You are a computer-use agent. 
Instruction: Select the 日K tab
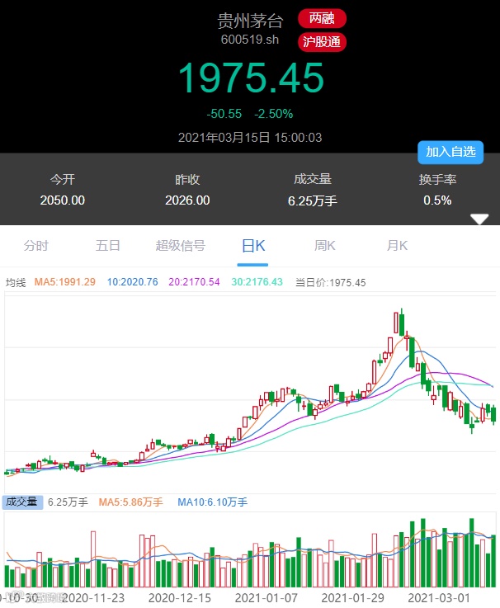(x=253, y=246)
